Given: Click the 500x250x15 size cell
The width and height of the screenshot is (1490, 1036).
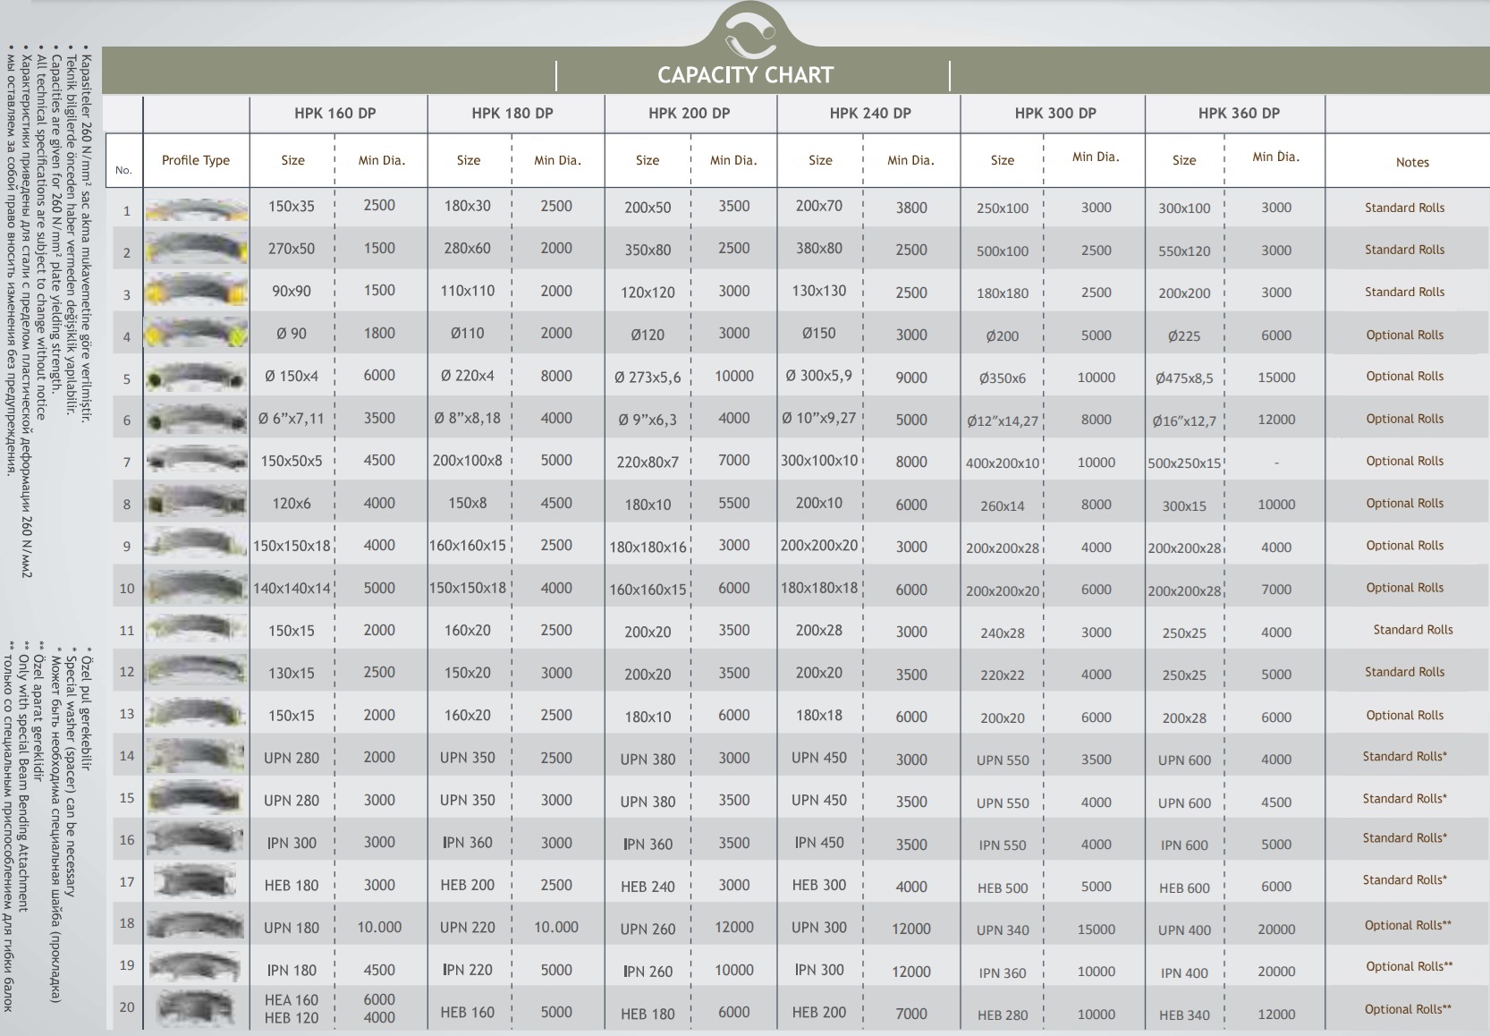Looking at the screenshot, I should [x=1184, y=463].
